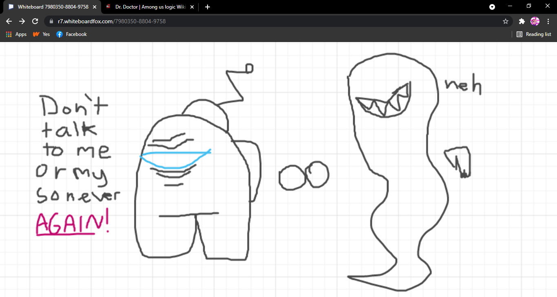Open the Facebook bookmark

[72, 34]
